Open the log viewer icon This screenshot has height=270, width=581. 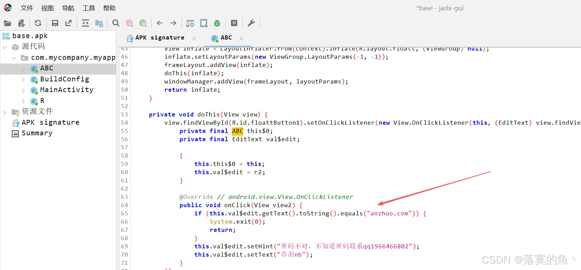click(234, 23)
